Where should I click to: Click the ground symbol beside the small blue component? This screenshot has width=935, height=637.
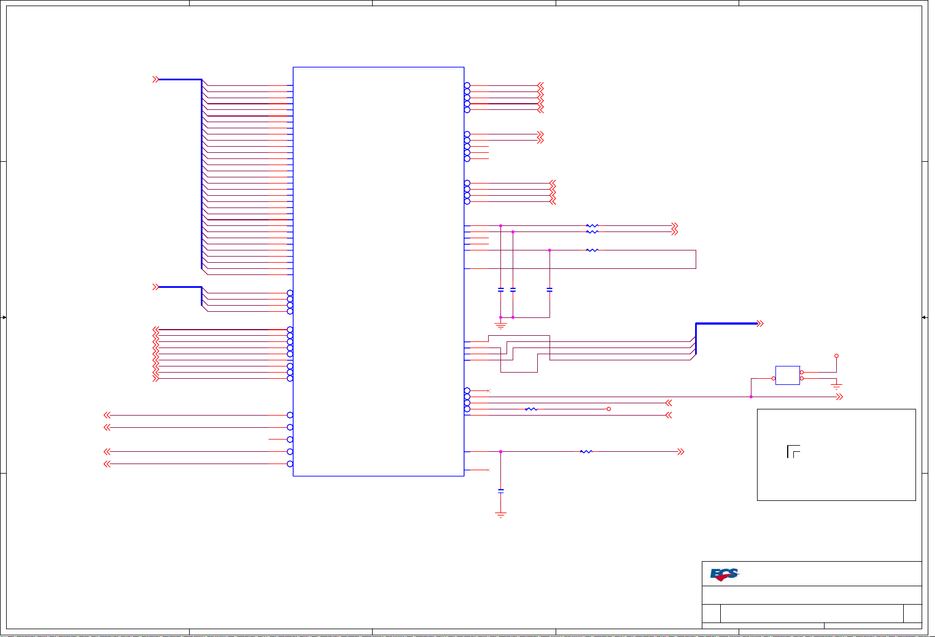[x=836, y=386]
